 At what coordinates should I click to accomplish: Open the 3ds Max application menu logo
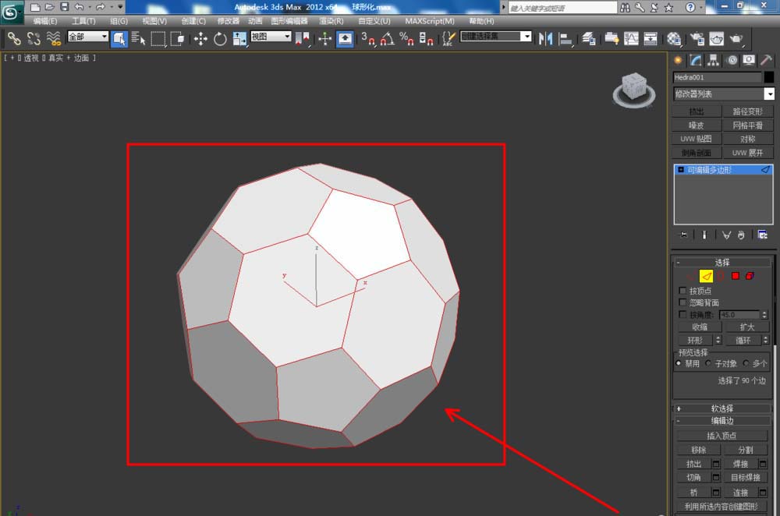tap(11, 12)
